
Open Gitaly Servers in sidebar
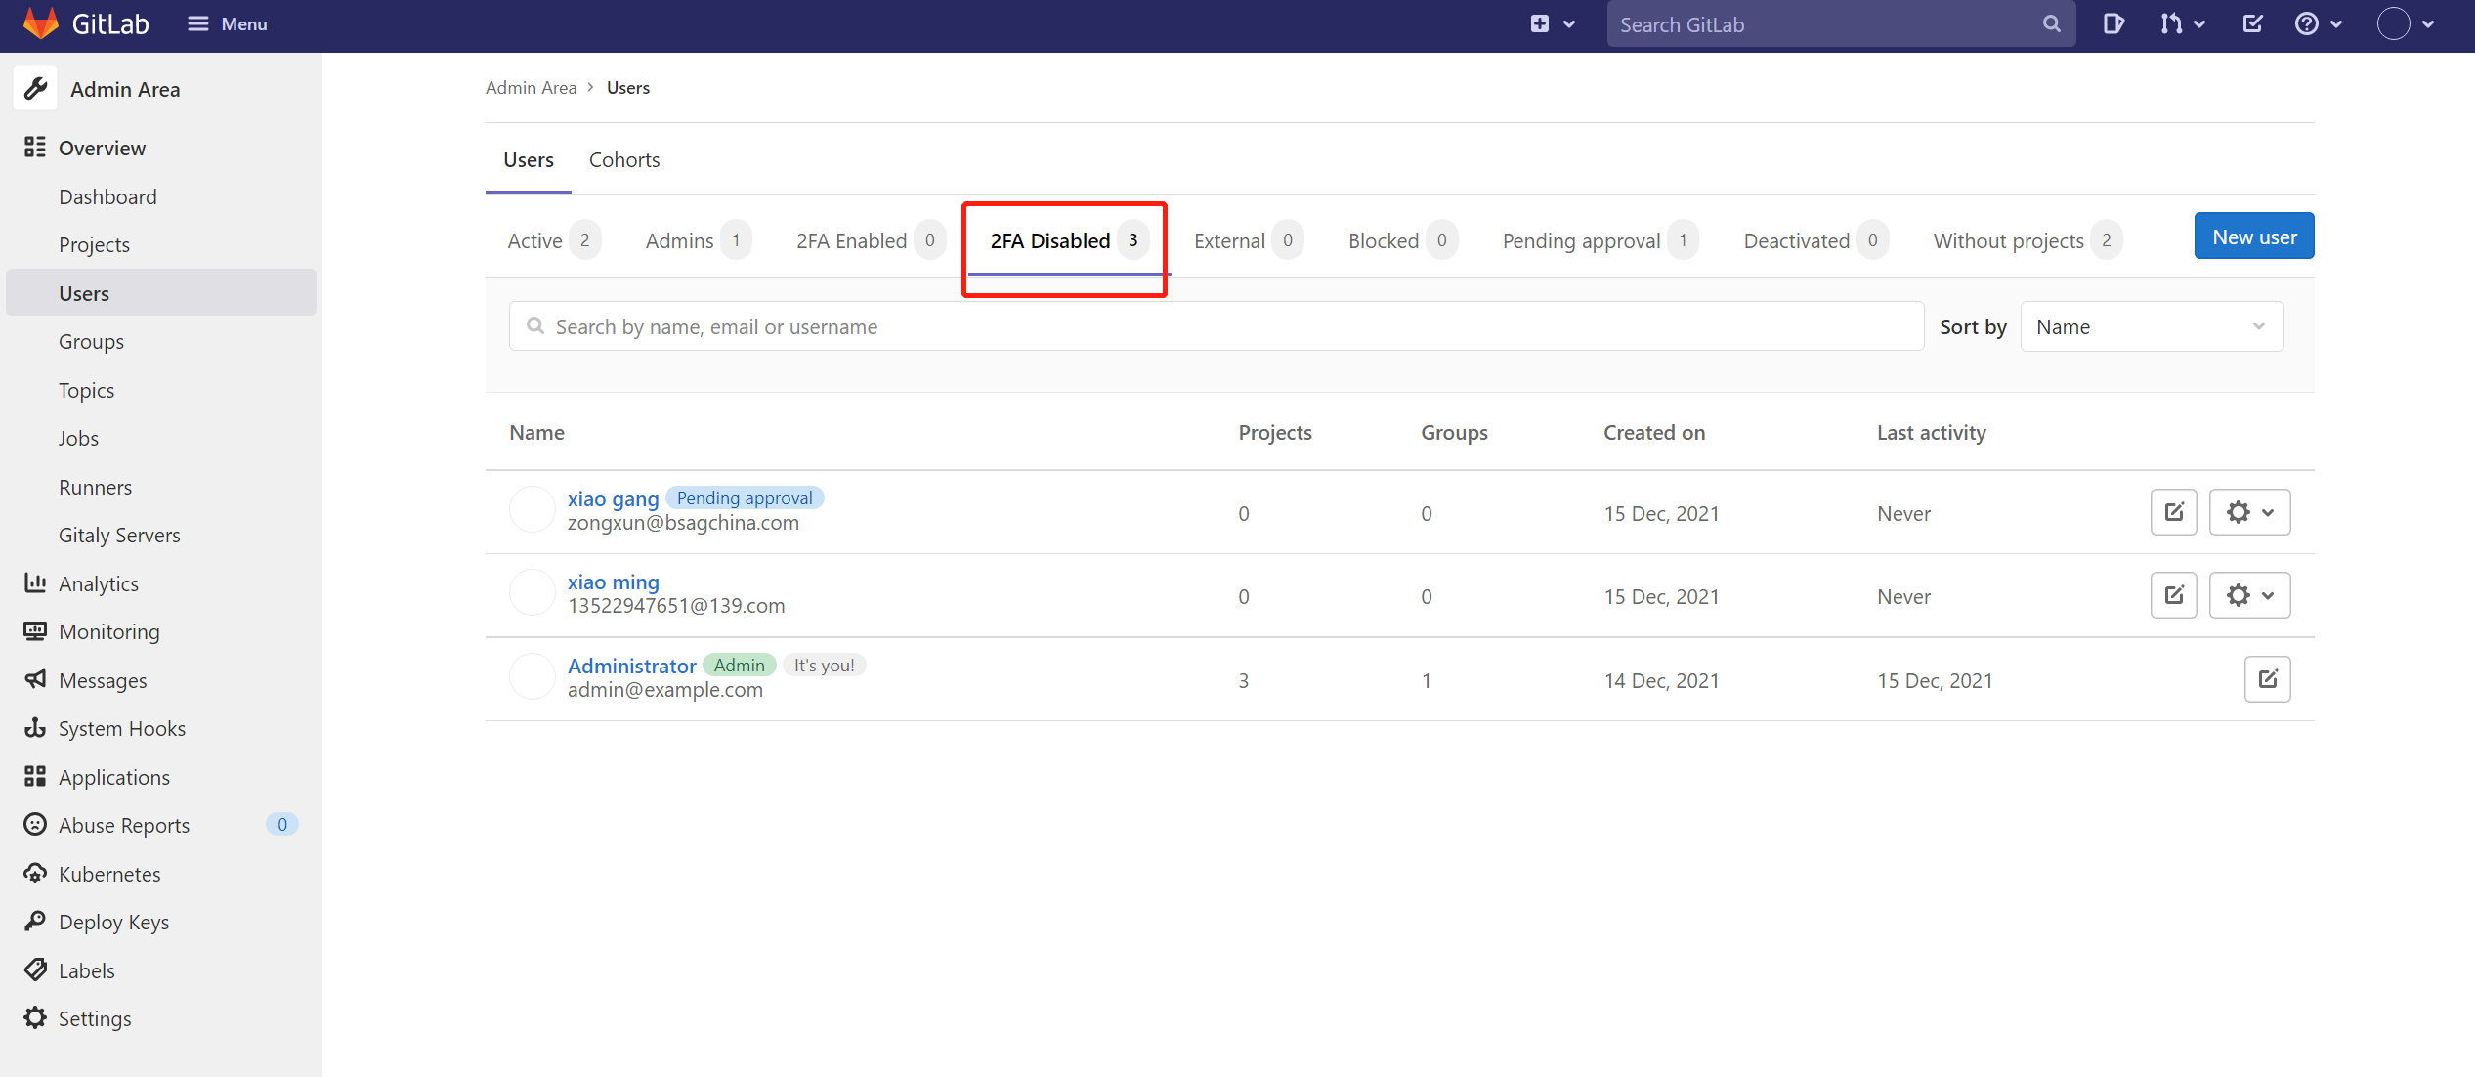pyautogui.click(x=119, y=535)
